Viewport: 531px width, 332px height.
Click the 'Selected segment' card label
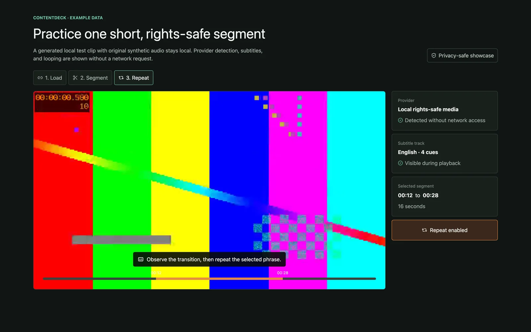click(416, 186)
